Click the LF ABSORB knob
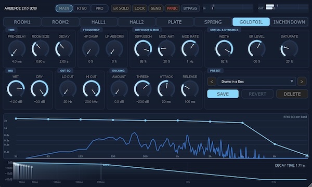 pyautogui.click(x=114, y=49)
